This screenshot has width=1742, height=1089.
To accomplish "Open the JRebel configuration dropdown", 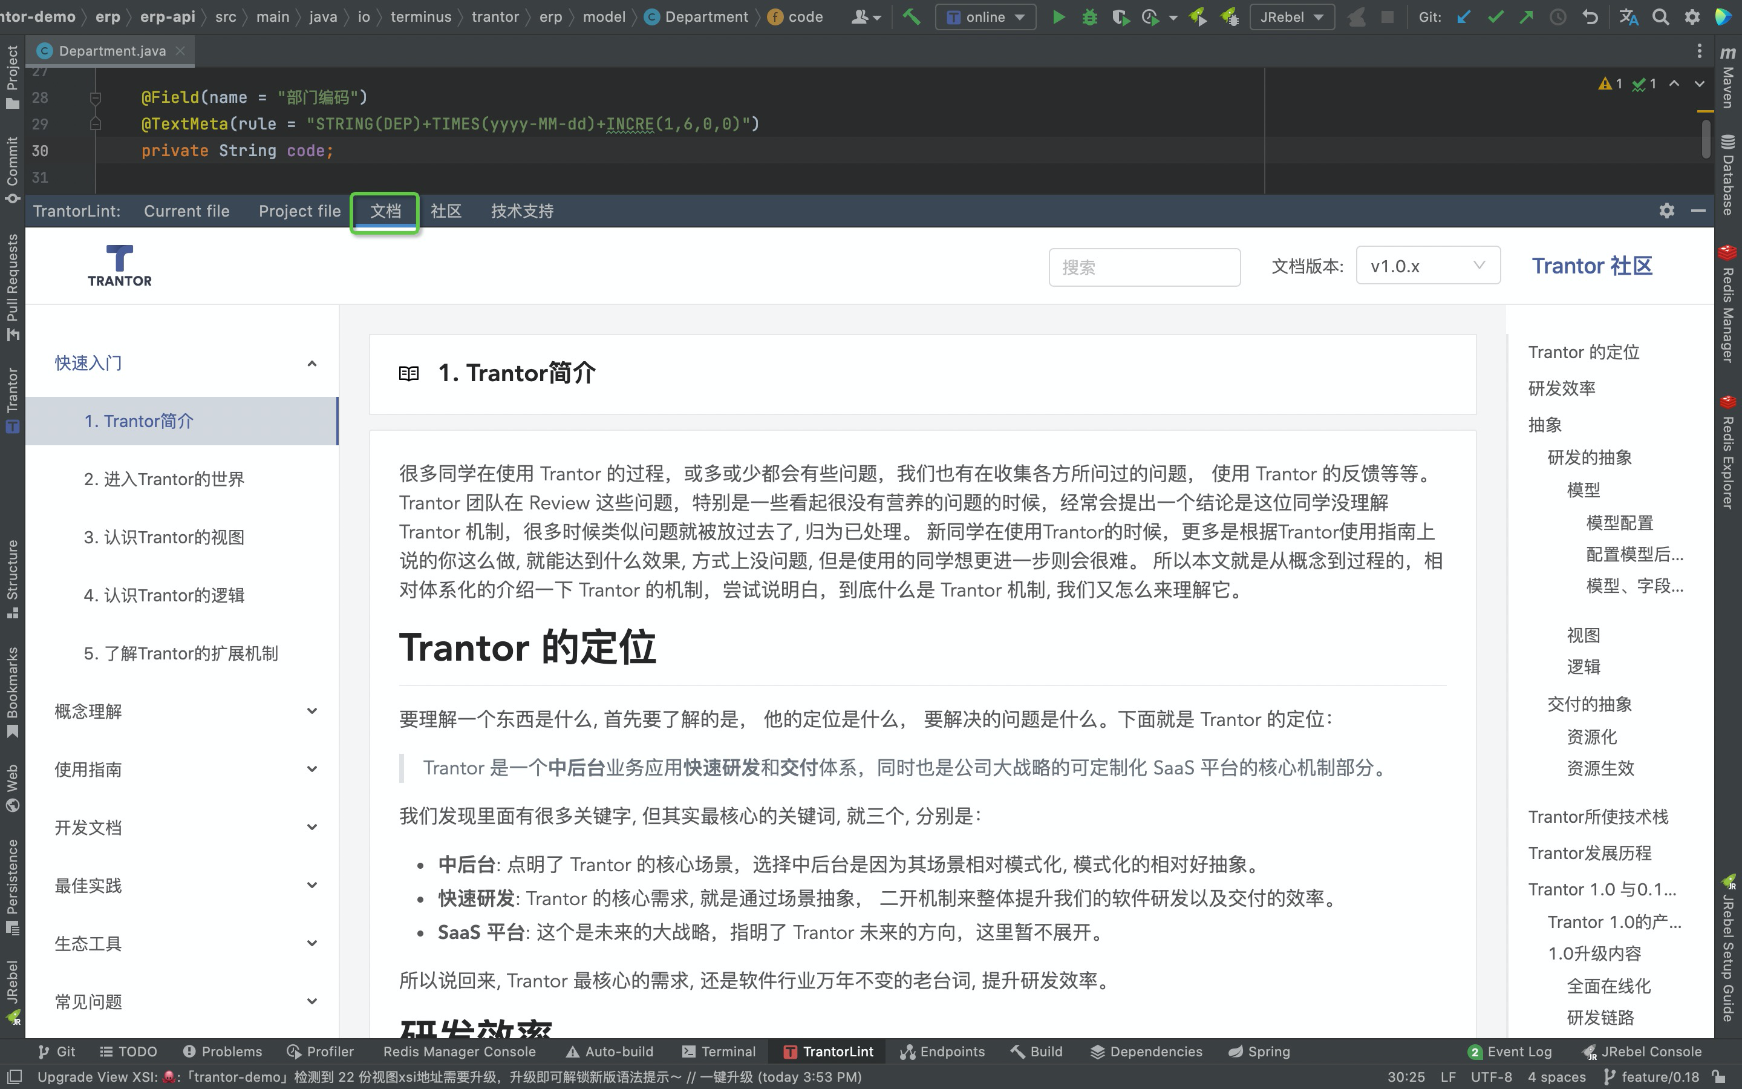I will pyautogui.click(x=1292, y=16).
